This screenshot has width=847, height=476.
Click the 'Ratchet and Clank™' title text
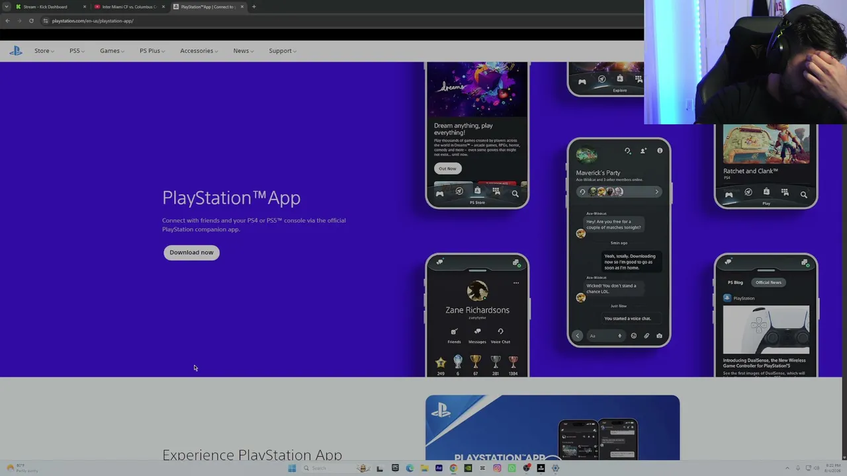[750, 171]
